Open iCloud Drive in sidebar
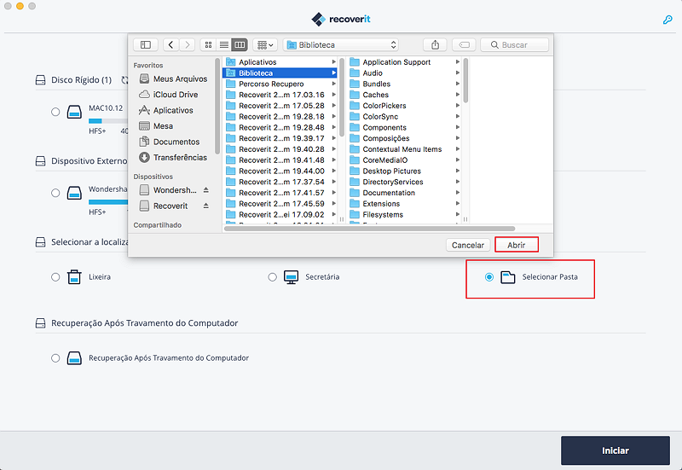 tap(168, 95)
